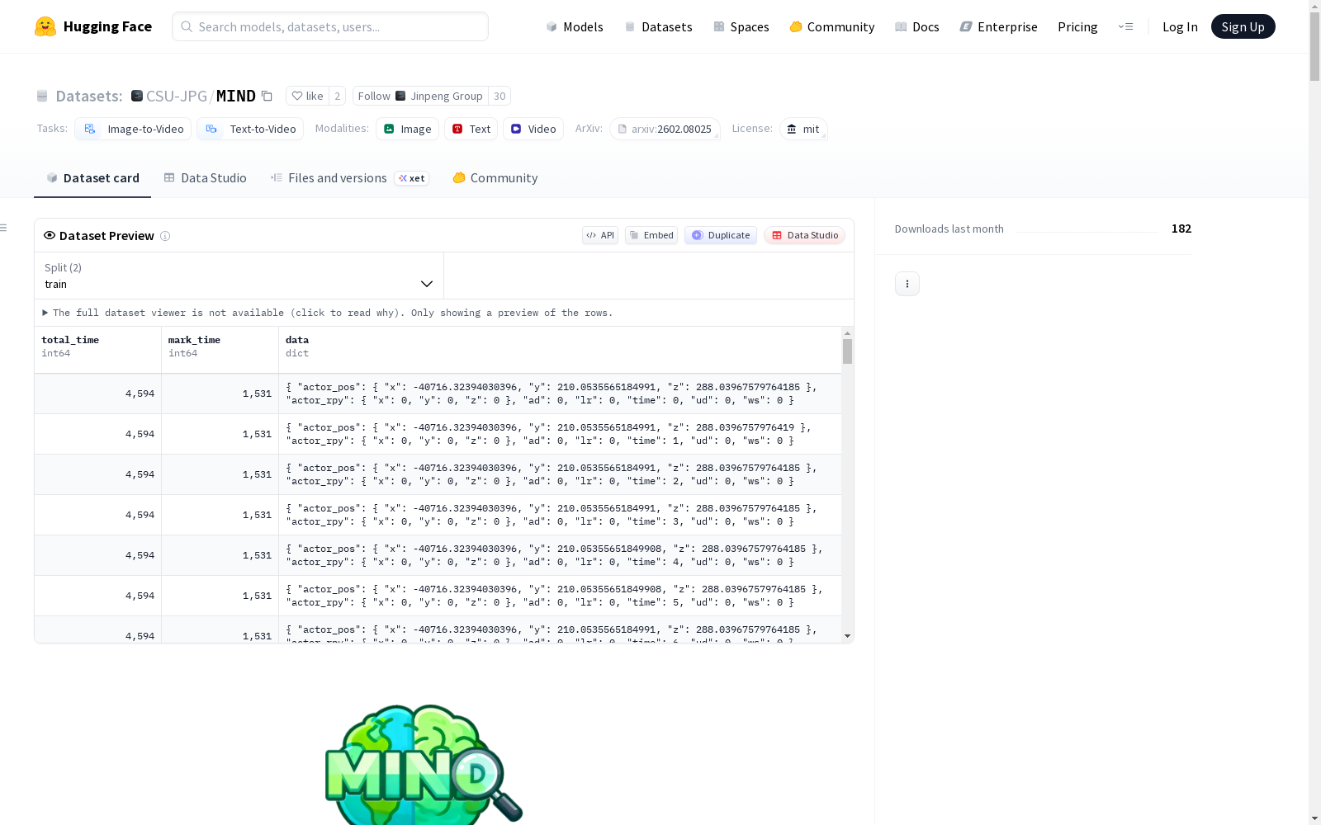Follow Jinpeng Group

[420, 96]
